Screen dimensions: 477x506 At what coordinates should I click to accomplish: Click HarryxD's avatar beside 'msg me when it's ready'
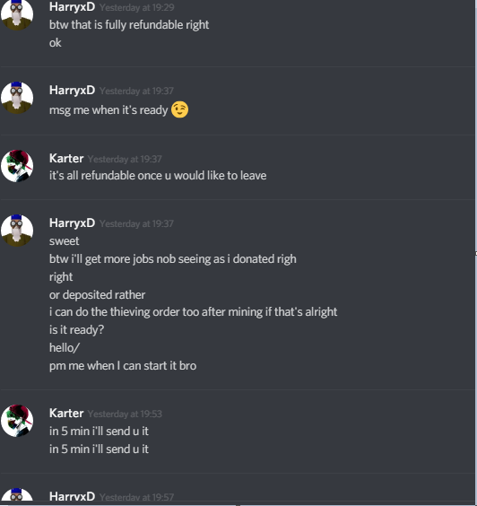17,98
